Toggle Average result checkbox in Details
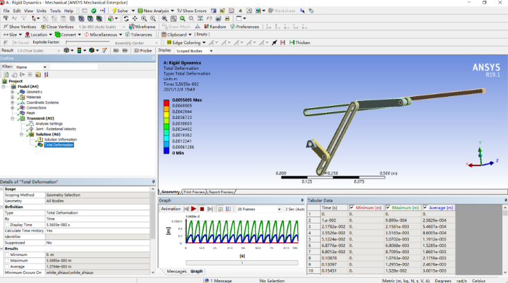This screenshot has width=508, height=283. coord(7,266)
